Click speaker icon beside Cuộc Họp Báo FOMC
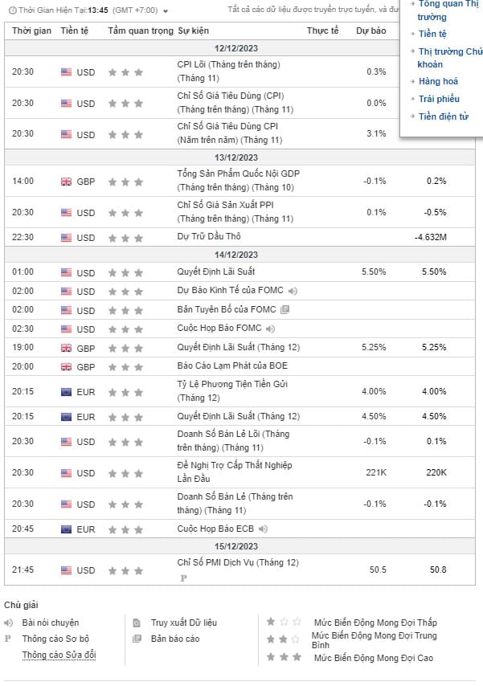 (x=271, y=329)
